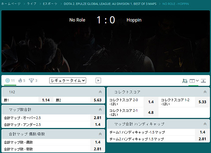Select チーム2 ハンディキャップ 1.5 odds 2.81
Viewport: 211px width, 153px height.
(x=203, y=139)
